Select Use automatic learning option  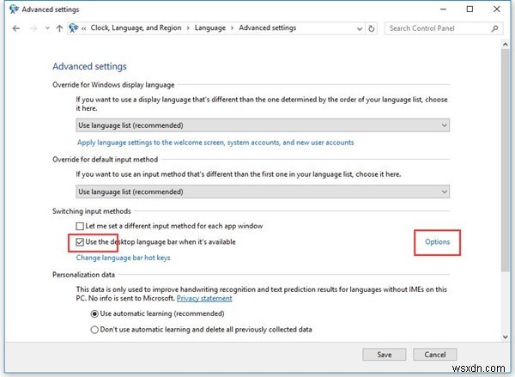coord(94,314)
